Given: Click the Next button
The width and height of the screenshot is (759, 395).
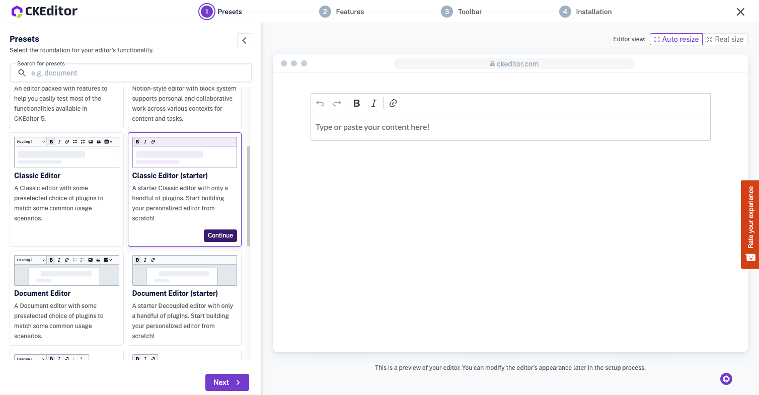Looking at the screenshot, I should pos(227,382).
